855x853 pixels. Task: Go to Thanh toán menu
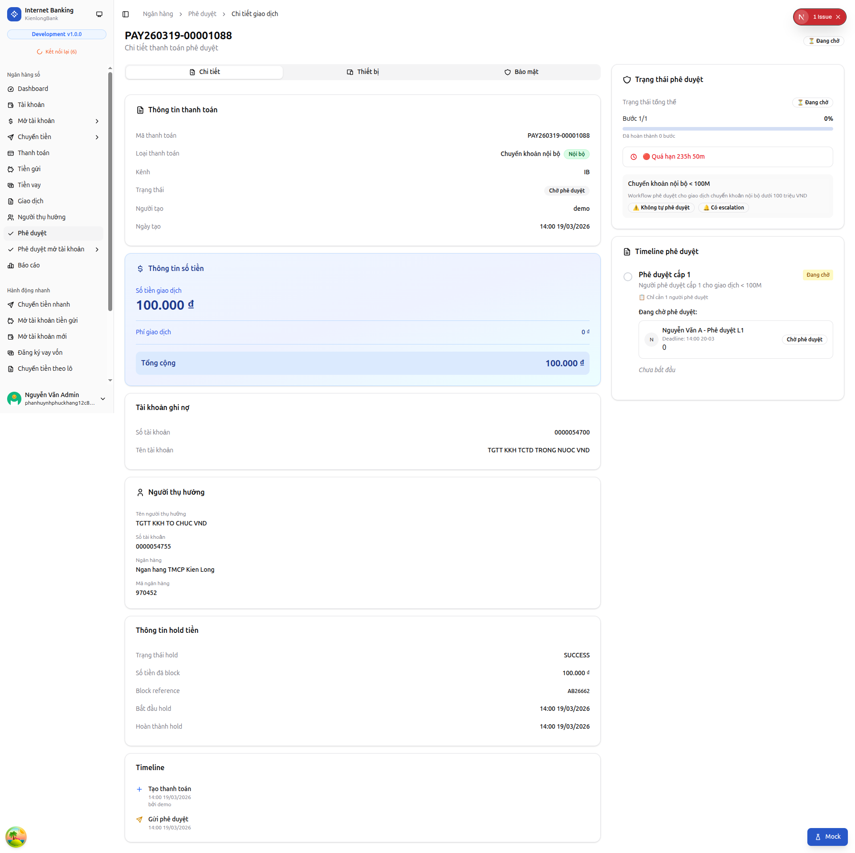click(x=53, y=153)
